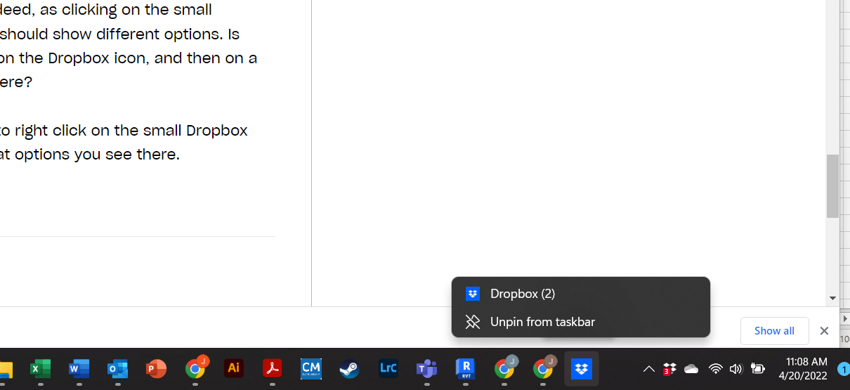
Task: Choose Unpin from taskbar
Action: point(581,322)
